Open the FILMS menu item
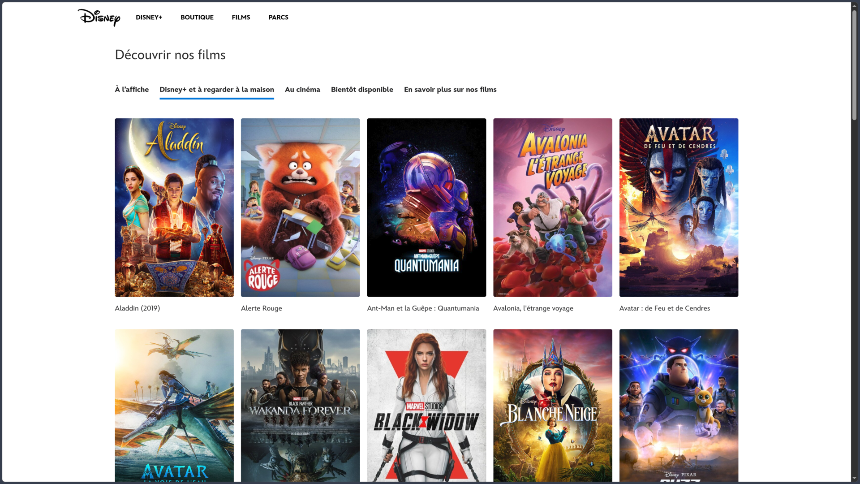860x484 pixels. [x=241, y=17]
